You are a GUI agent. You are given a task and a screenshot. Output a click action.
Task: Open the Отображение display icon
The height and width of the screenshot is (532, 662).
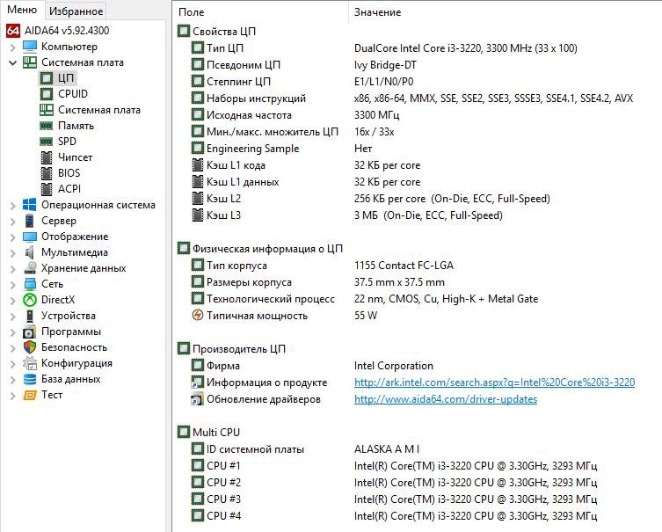coord(30,237)
